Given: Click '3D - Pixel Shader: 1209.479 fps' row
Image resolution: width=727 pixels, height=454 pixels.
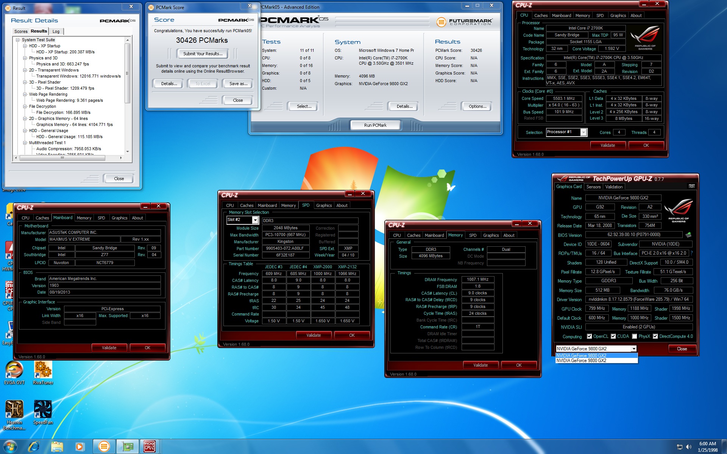Looking at the screenshot, I should (x=65, y=88).
